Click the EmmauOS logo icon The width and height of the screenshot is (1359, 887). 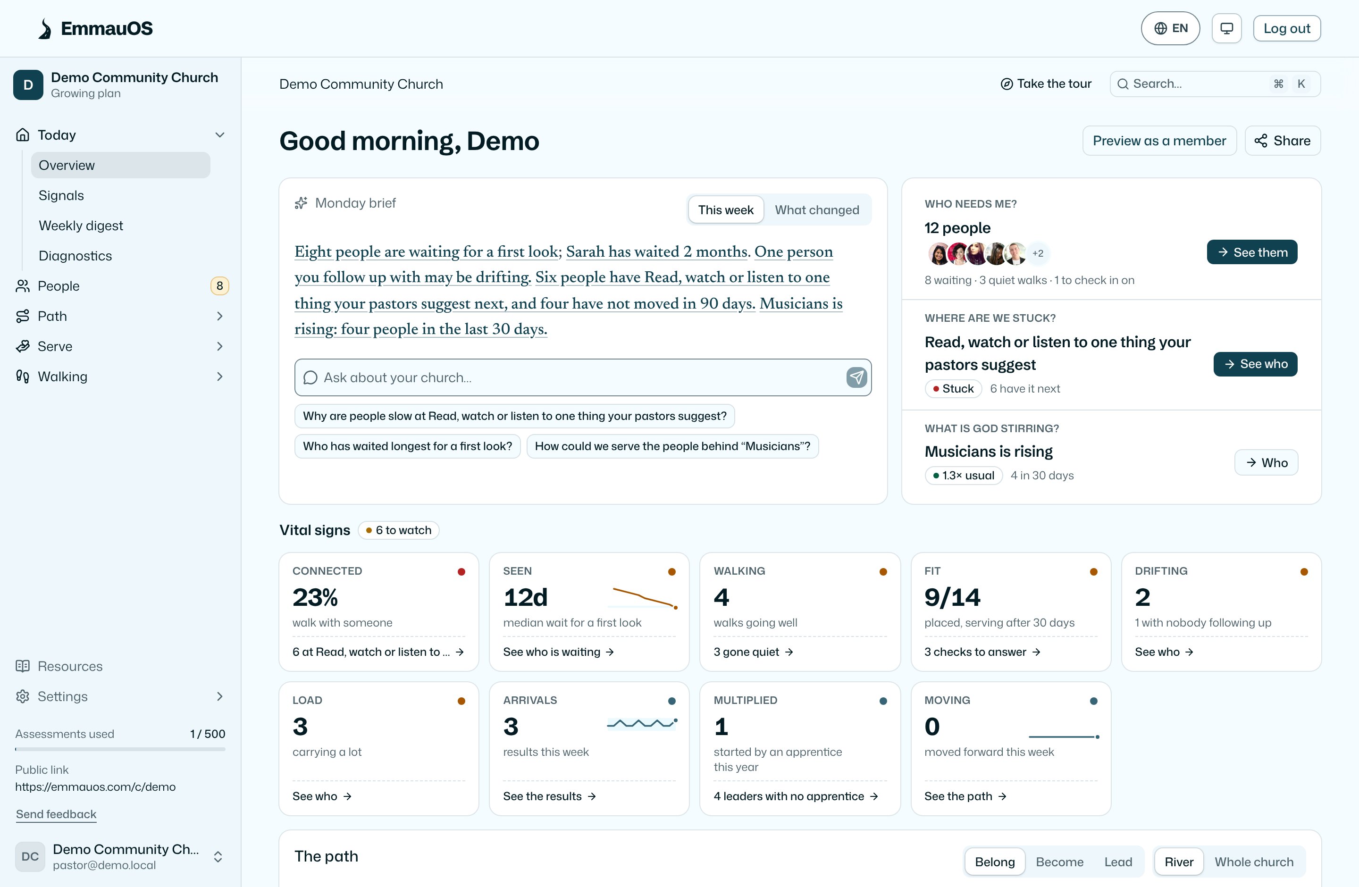44,28
